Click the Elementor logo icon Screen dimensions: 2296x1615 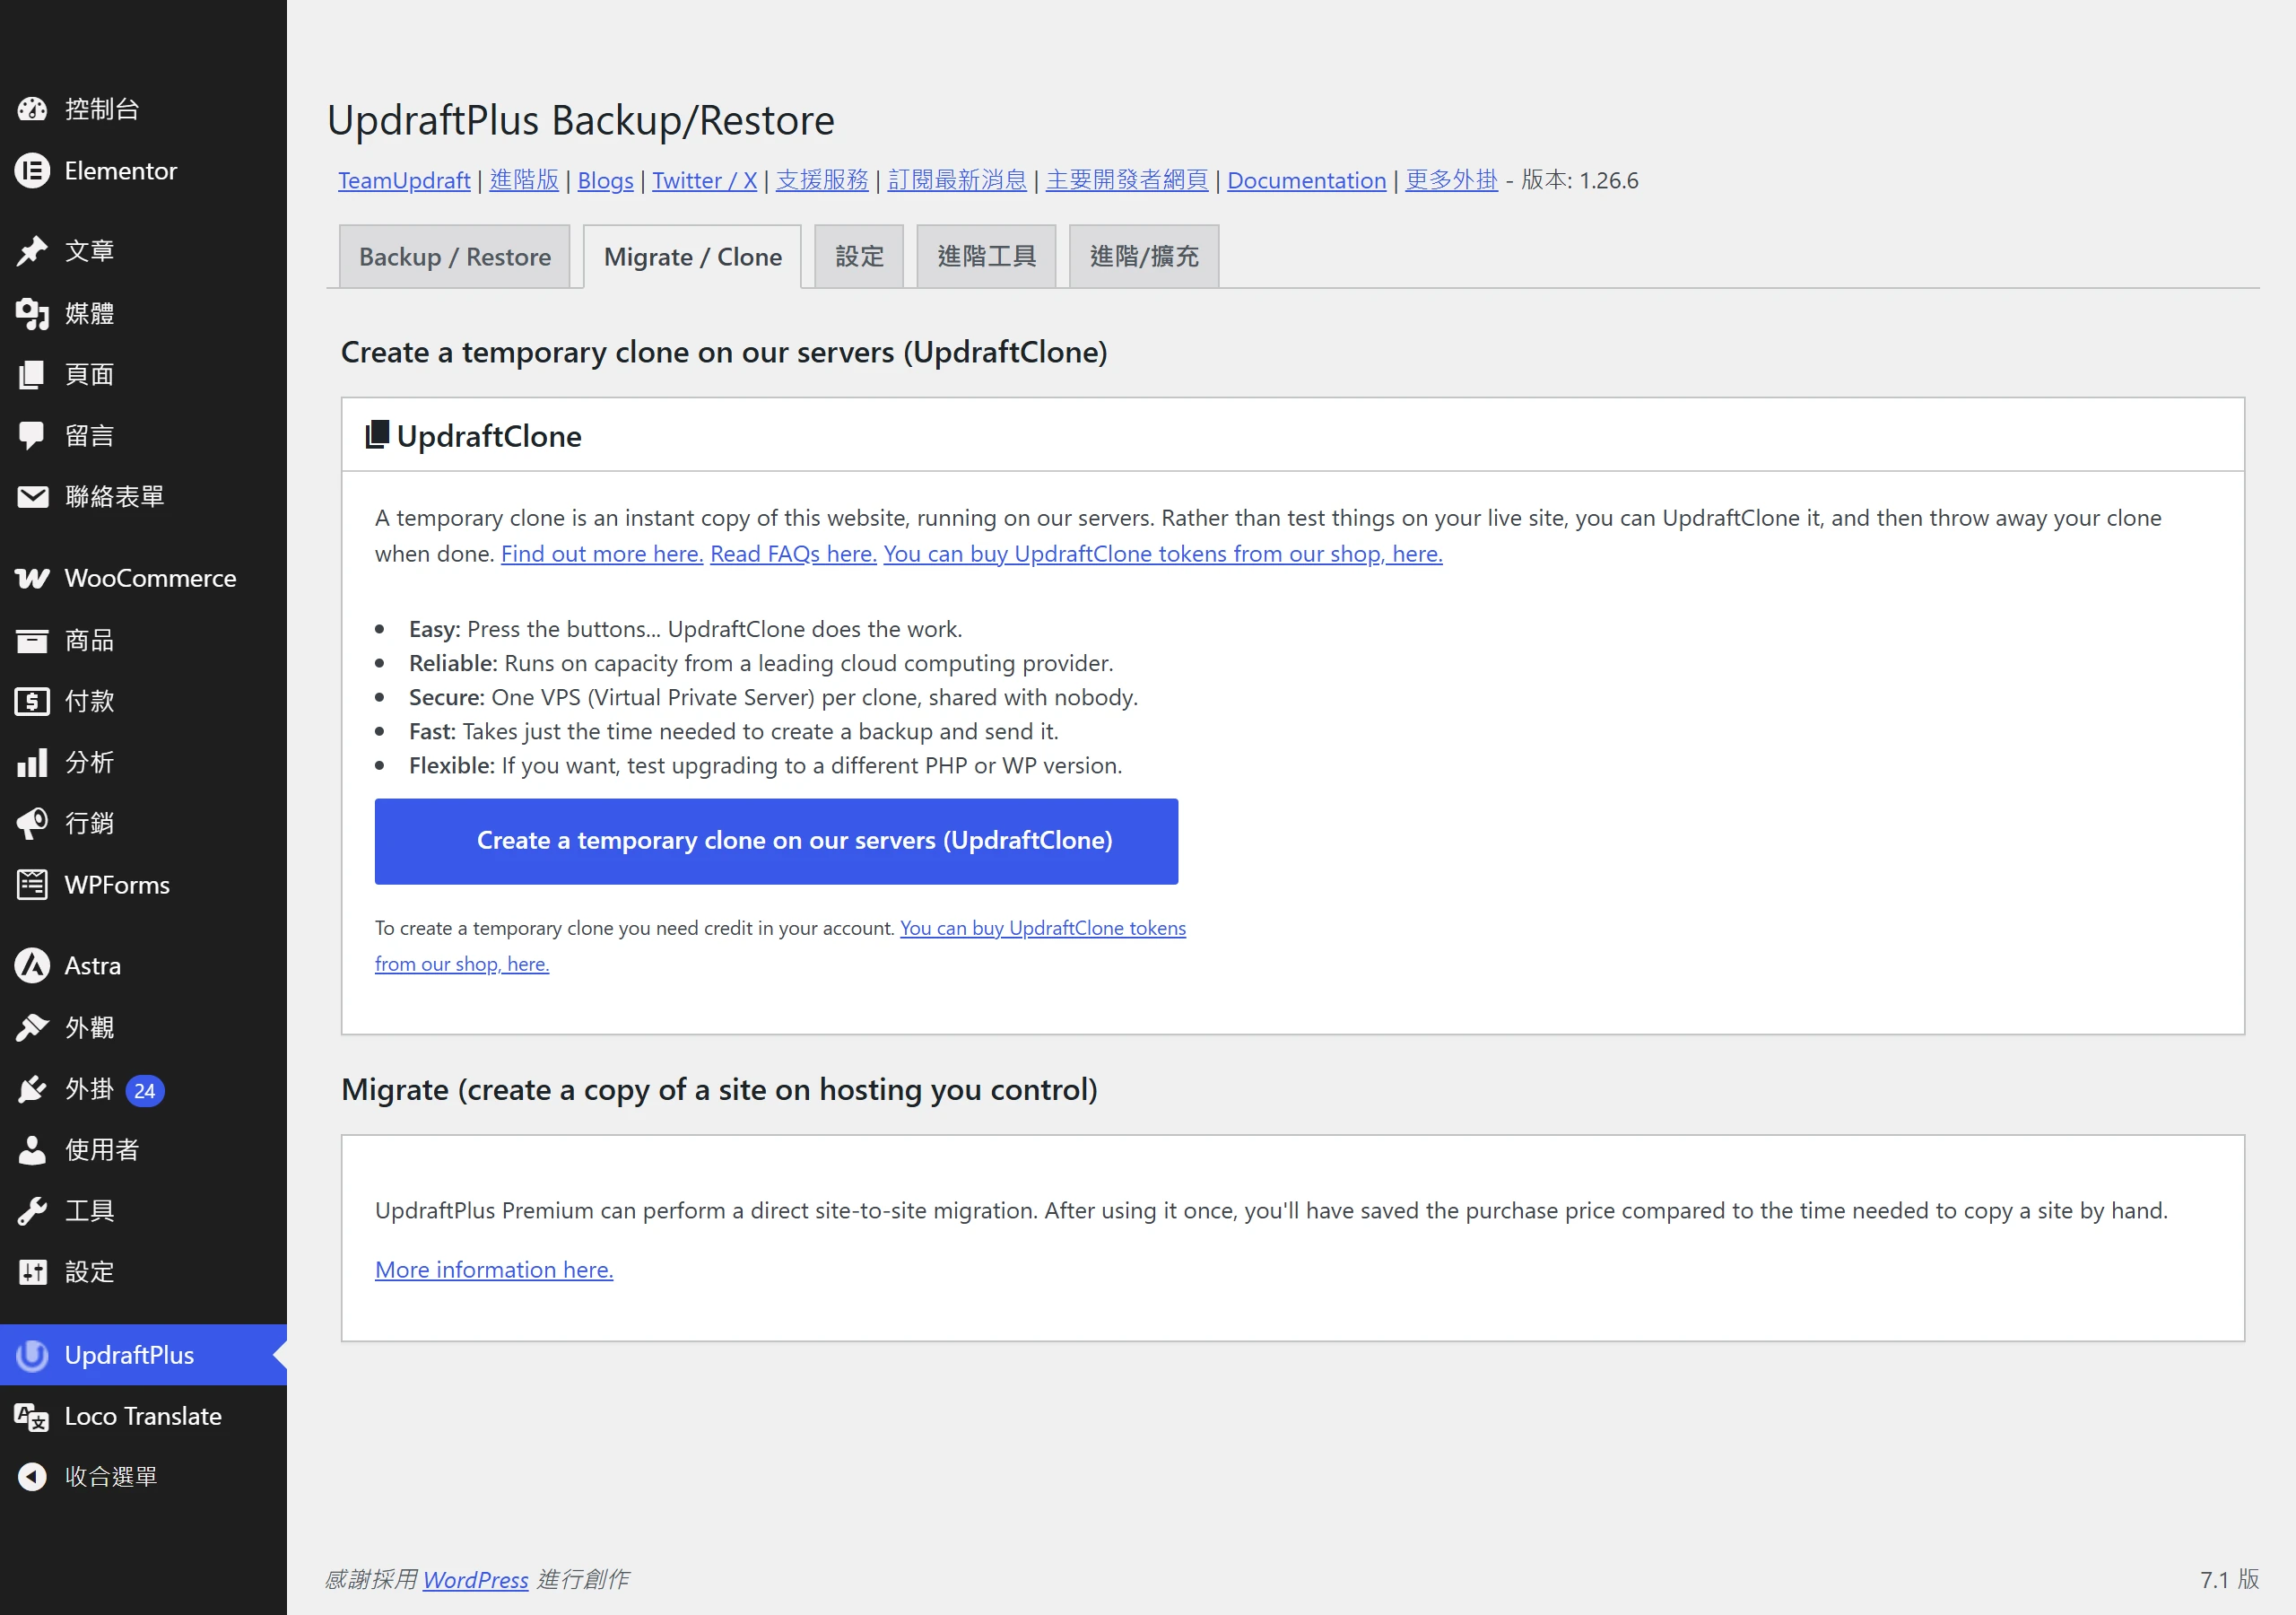32,171
